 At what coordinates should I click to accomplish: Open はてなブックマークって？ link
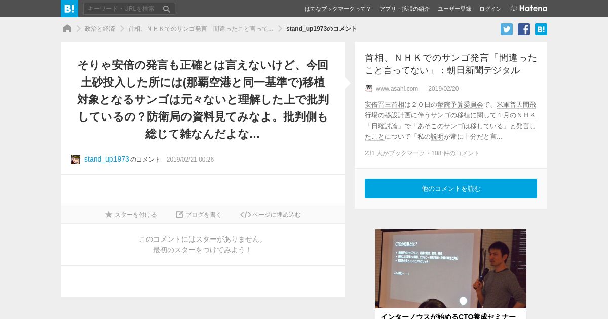pyautogui.click(x=337, y=9)
